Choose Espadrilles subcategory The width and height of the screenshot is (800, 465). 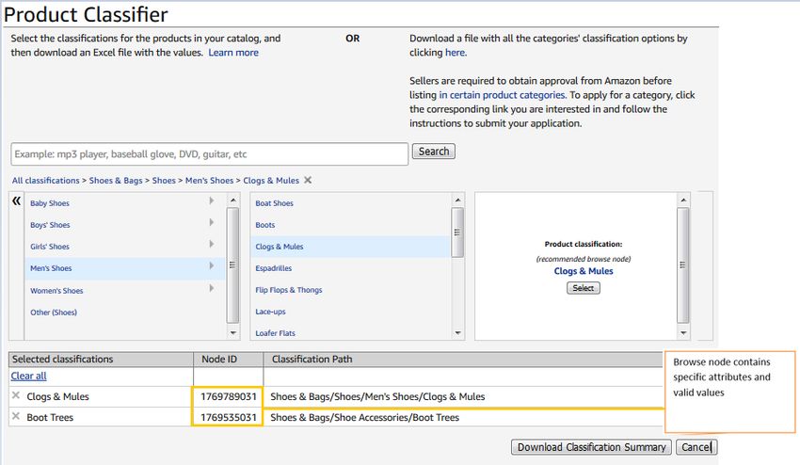point(274,268)
